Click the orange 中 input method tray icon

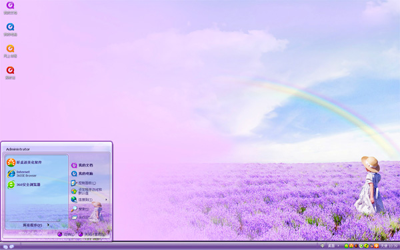[376, 246]
